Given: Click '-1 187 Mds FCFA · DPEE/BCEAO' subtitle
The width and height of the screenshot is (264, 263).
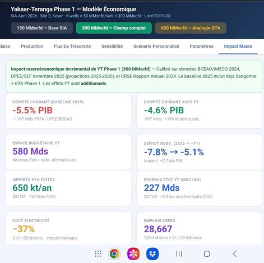Looking at the screenshot, I should pyautogui.click(x=42, y=119).
